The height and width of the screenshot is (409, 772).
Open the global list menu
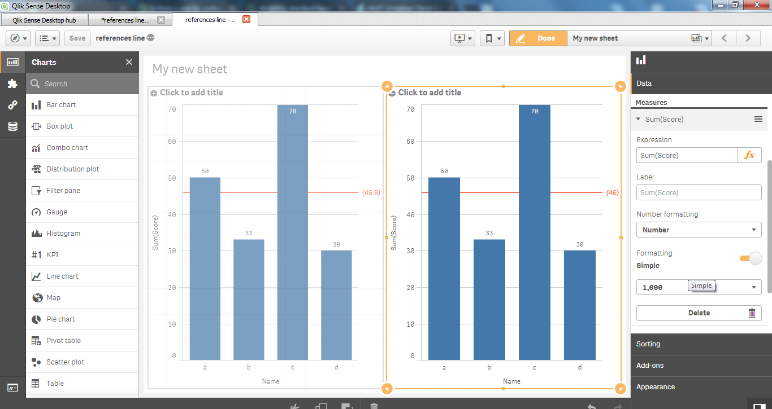47,38
